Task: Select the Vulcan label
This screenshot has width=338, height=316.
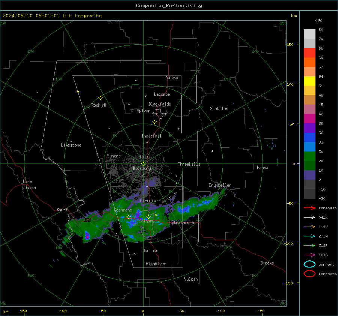Action: pyautogui.click(x=191, y=279)
